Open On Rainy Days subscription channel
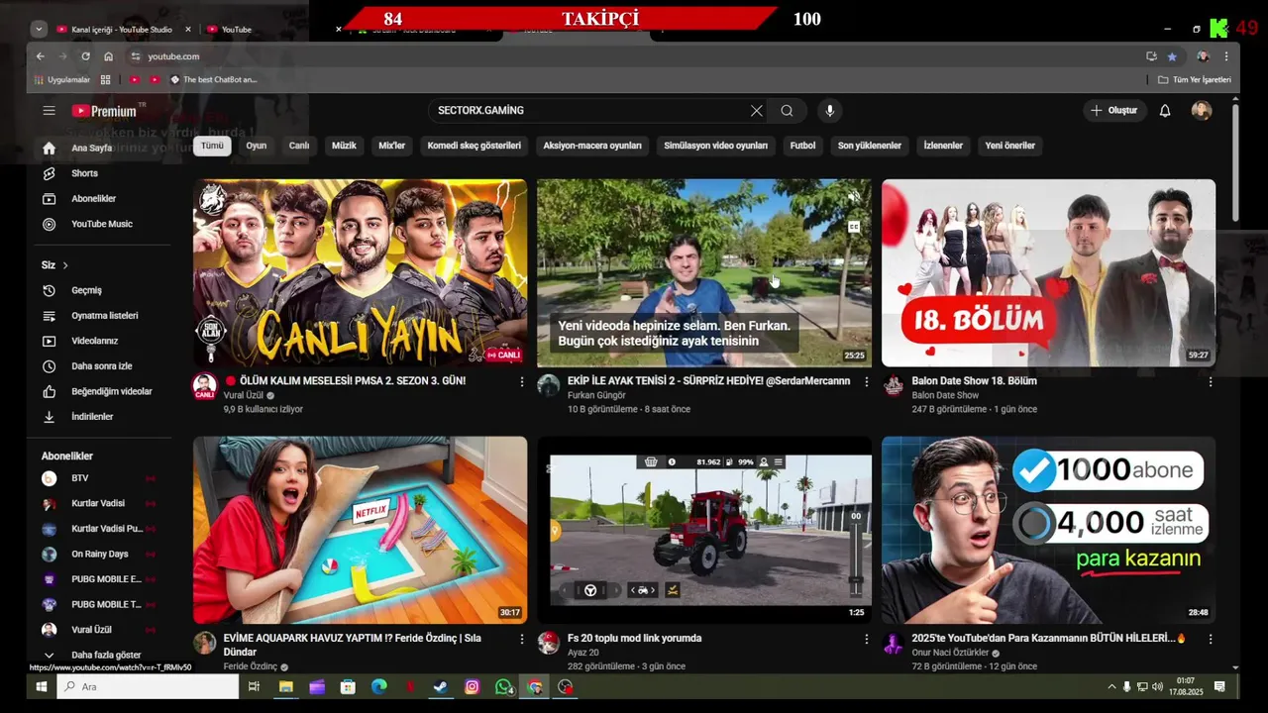 tap(99, 554)
